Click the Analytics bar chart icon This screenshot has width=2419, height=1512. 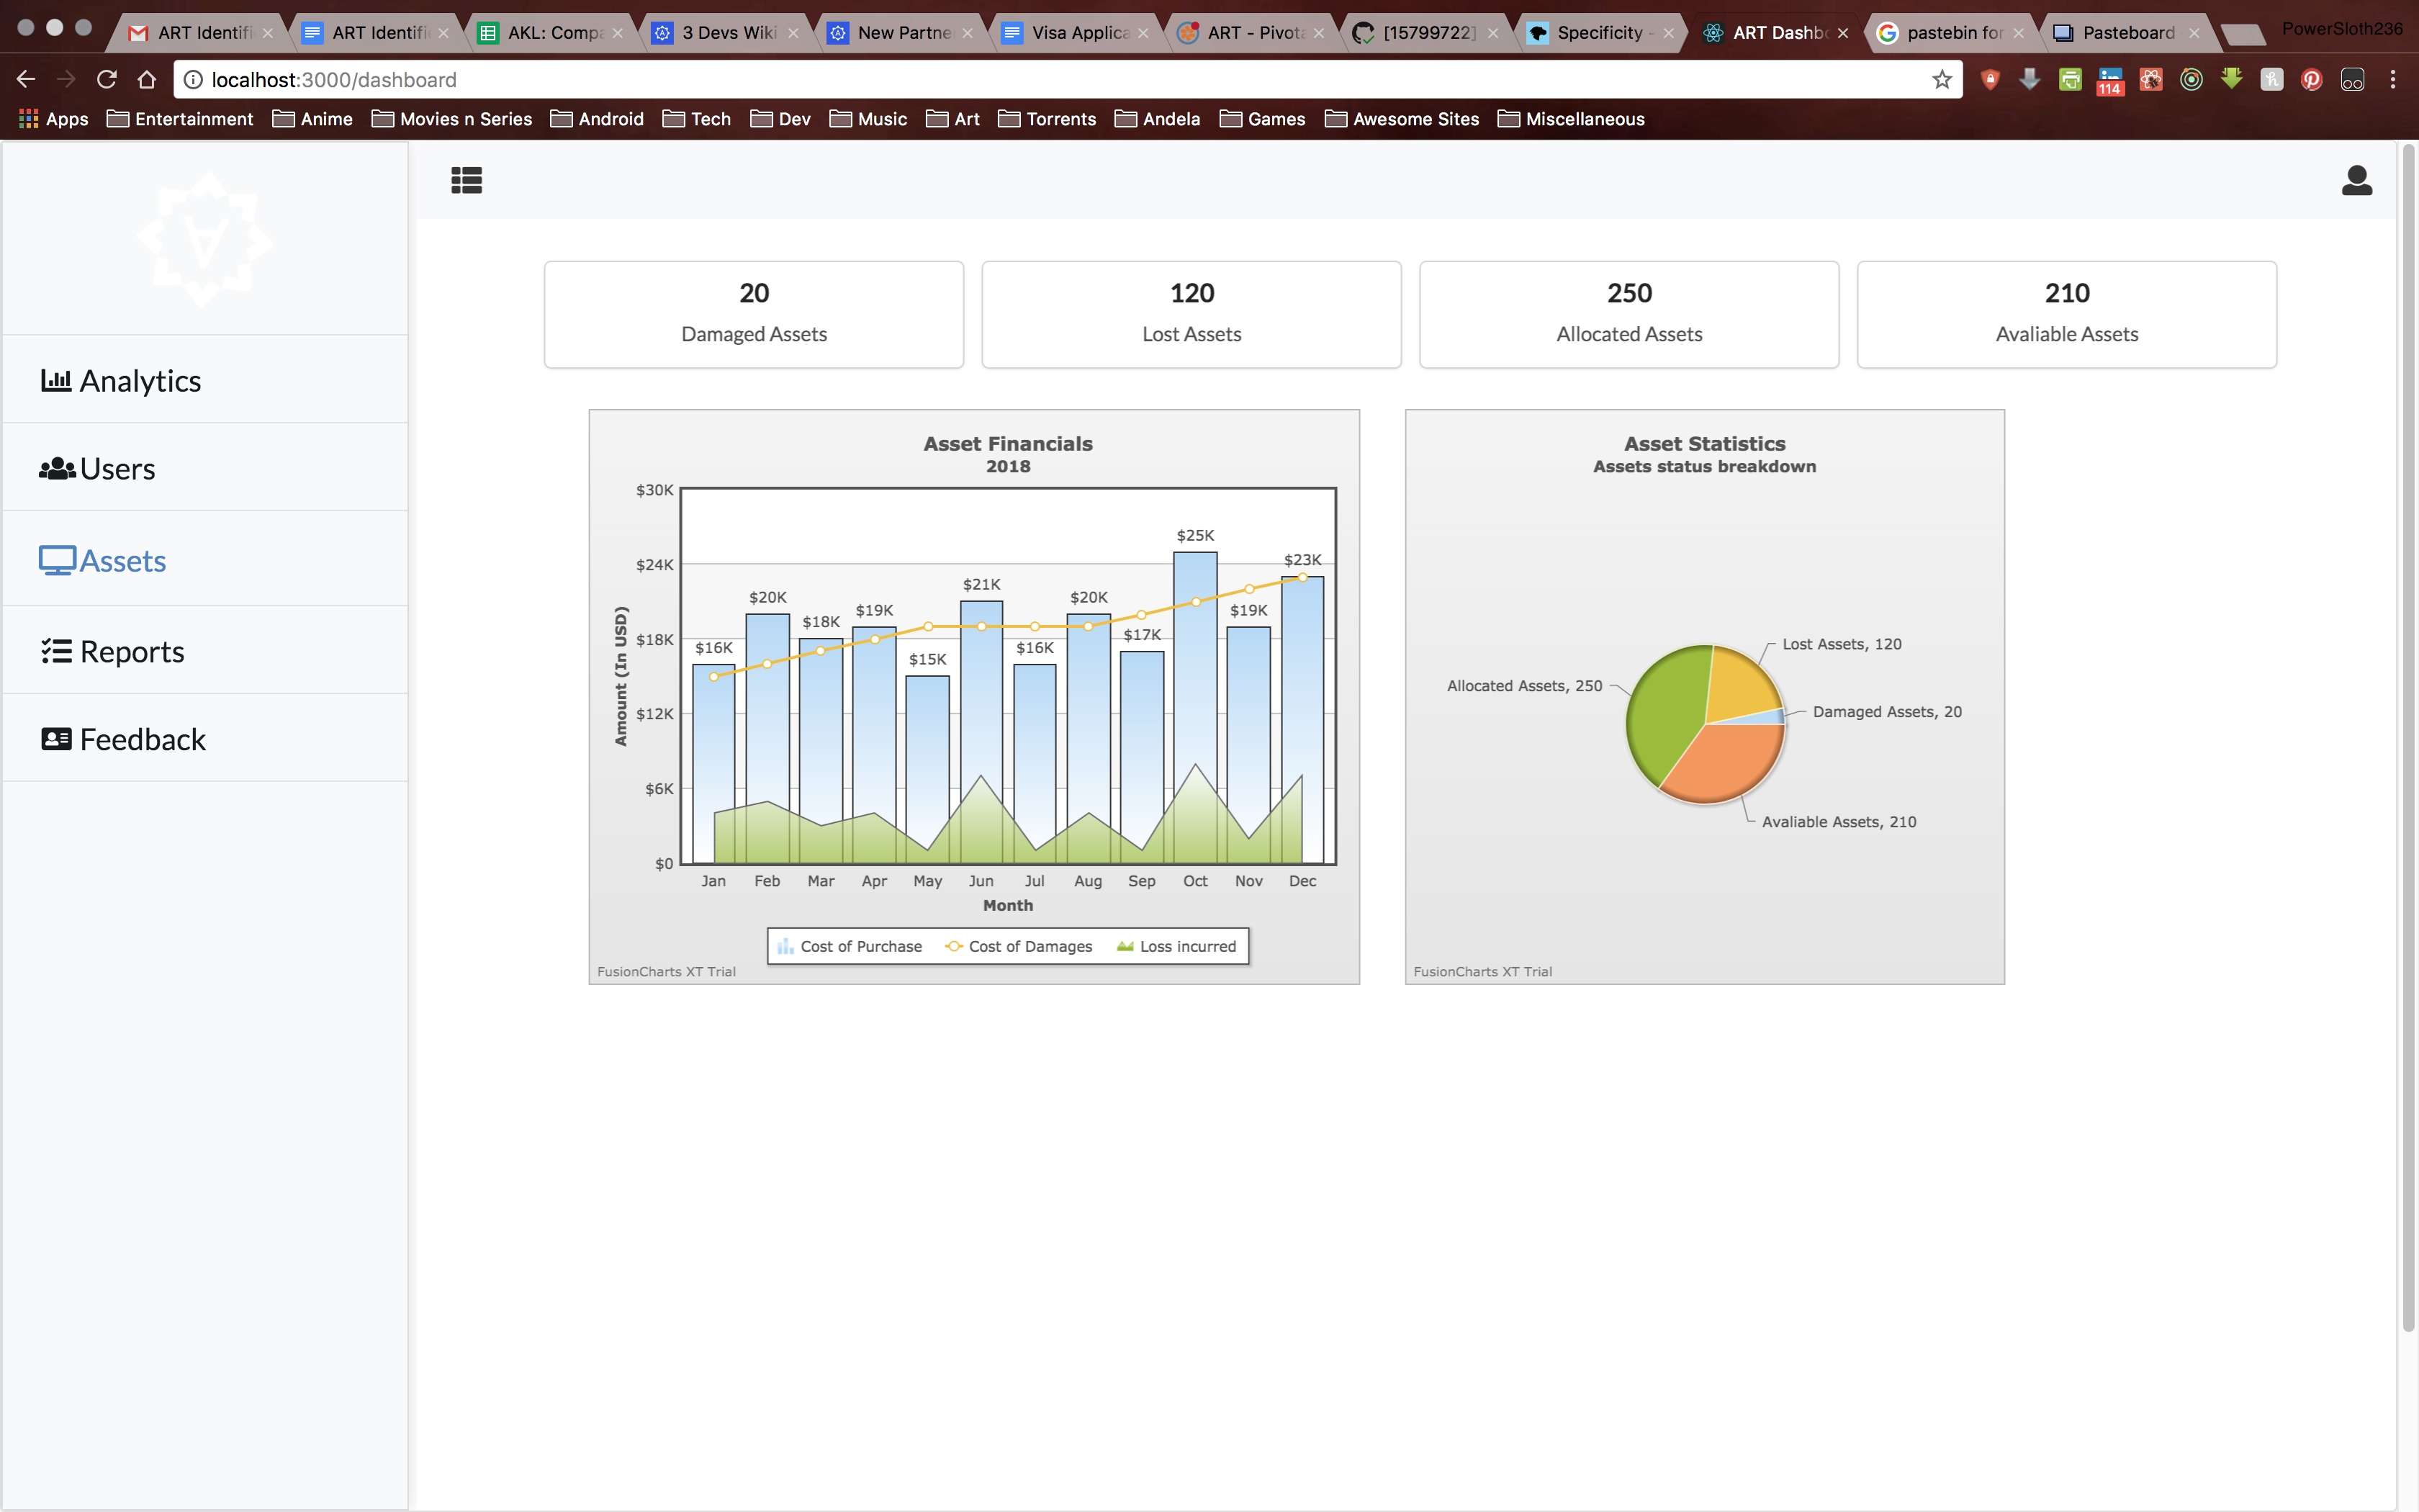[56, 380]
